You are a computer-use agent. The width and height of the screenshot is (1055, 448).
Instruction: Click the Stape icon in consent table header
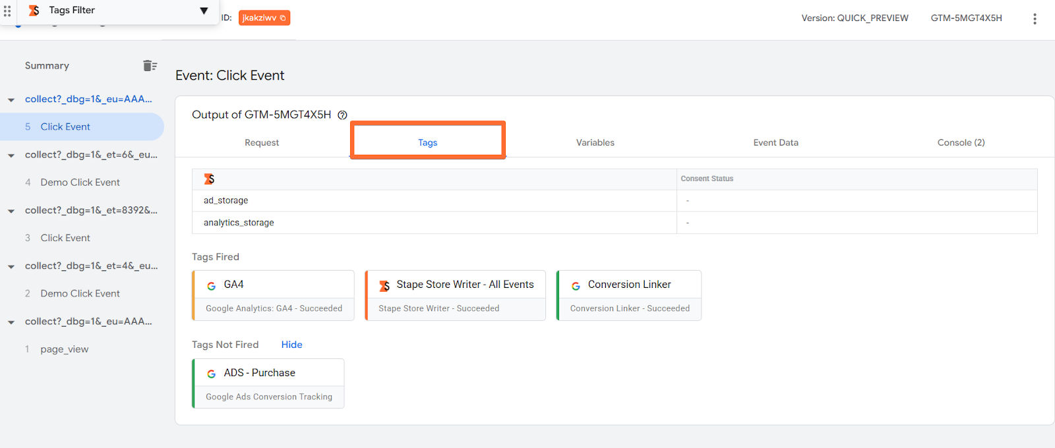click(x=209, y=179)
